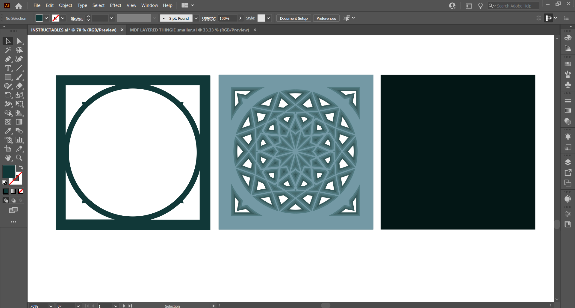The height and width of the screenshot is (308, 575).
Task: Click the Document Setup button
Action: [x=294, y=18]
